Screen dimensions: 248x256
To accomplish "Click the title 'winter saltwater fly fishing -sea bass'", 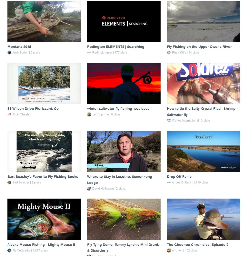I will [118, 109].
